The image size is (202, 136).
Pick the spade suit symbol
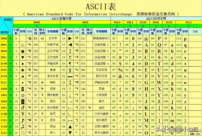(x=23, y=76)
